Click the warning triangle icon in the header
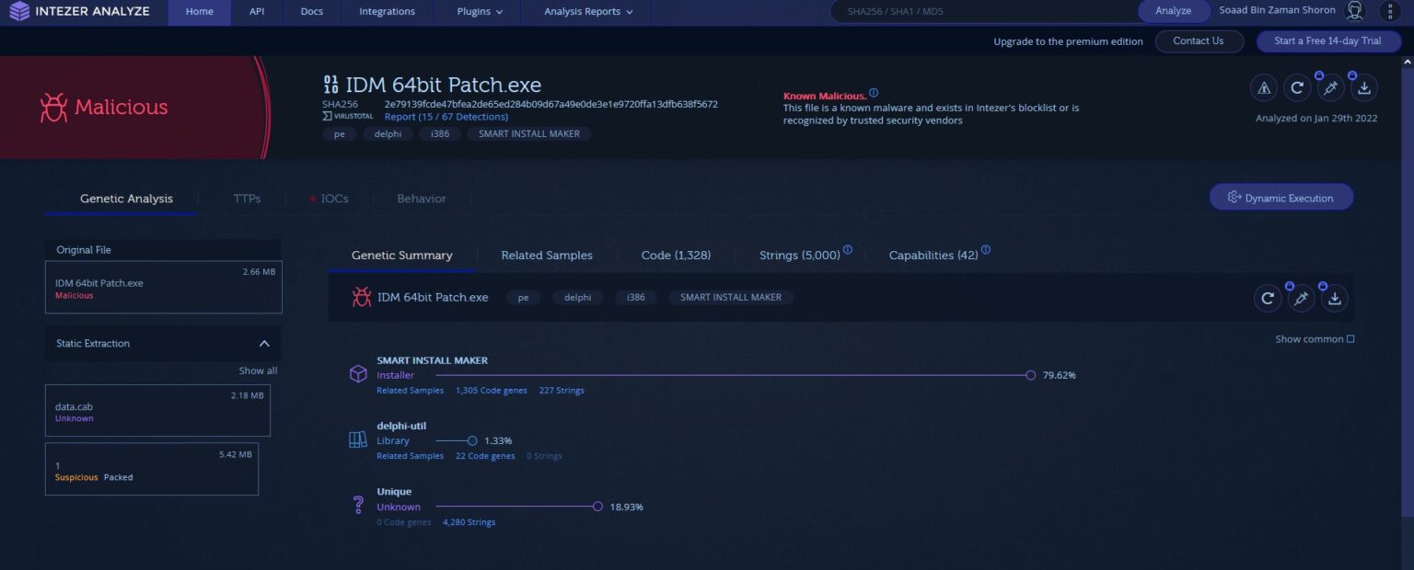 click(x=1264, y=87)
